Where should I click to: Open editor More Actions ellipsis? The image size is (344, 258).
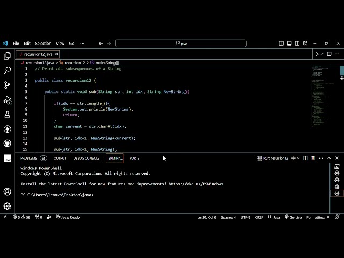click(337, 54)
